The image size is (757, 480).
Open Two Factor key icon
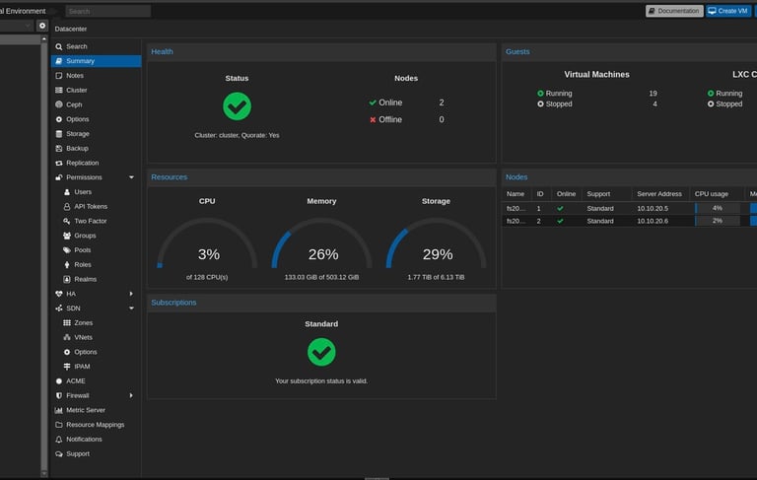(67, 221)
